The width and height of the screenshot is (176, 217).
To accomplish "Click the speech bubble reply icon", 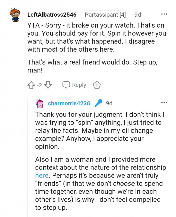I will (x=66, y=85).
